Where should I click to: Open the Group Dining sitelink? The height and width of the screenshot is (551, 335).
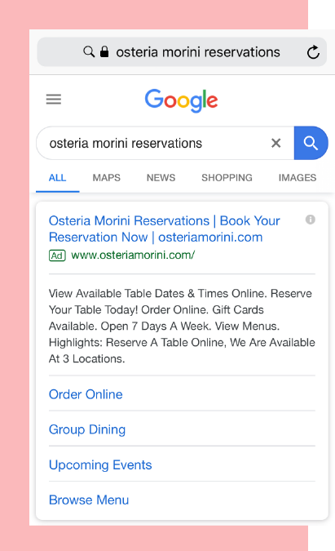[87, 429]
